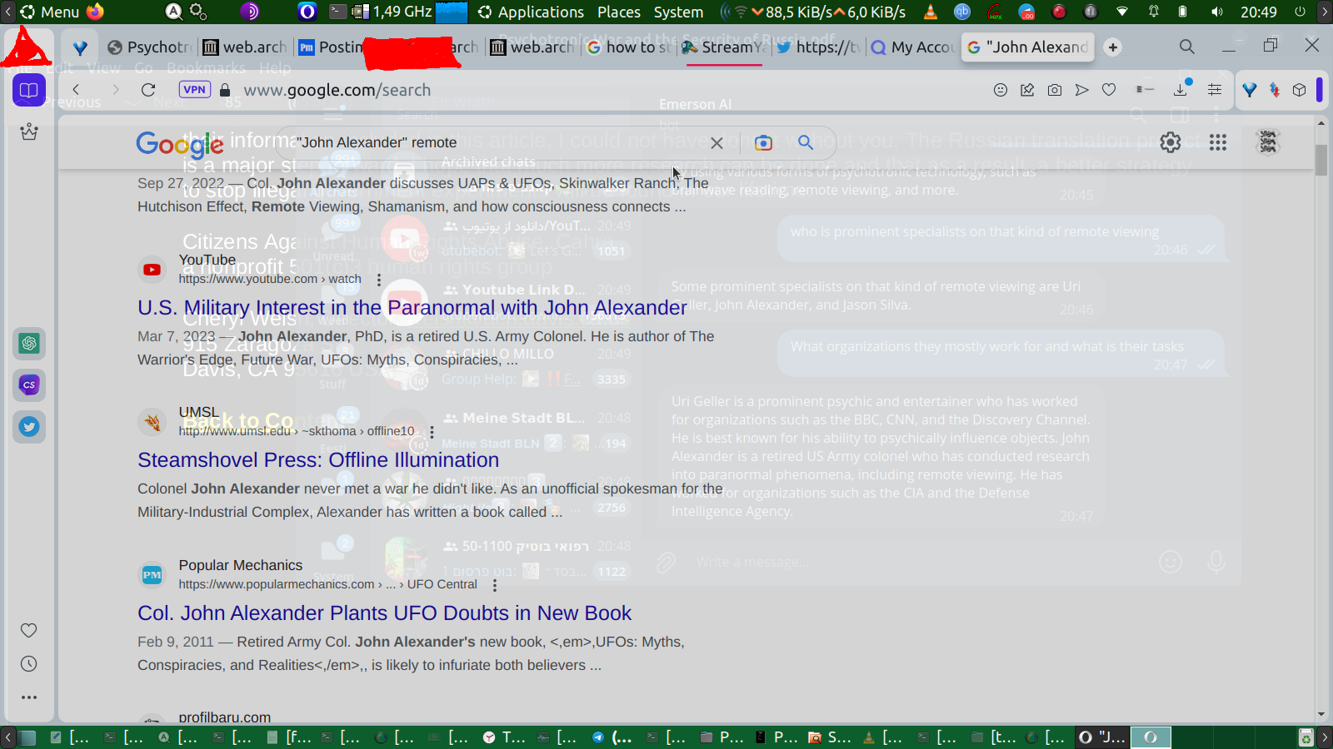This screenshot has height=749, width=1333.
Task: Open the Google account avatar
Action: tap(1268, 142)
